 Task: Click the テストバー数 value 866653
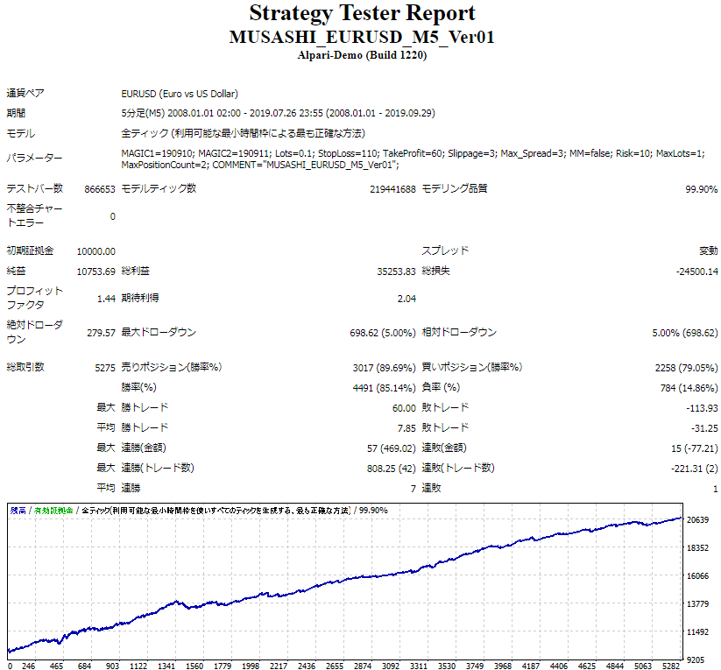point(100,189)
